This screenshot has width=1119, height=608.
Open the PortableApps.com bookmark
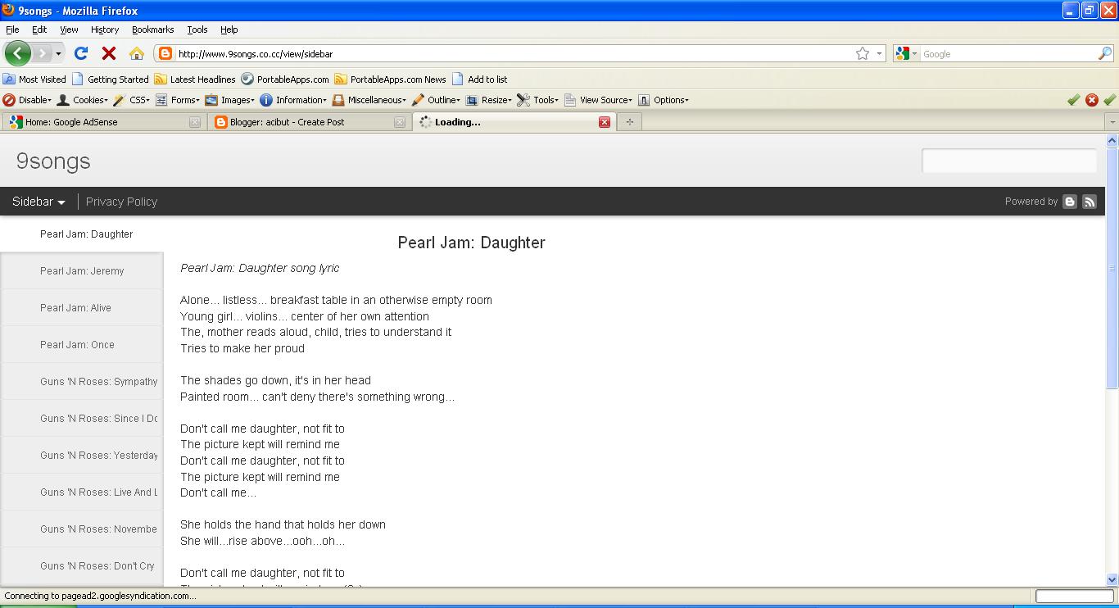[x=285, y=79]
